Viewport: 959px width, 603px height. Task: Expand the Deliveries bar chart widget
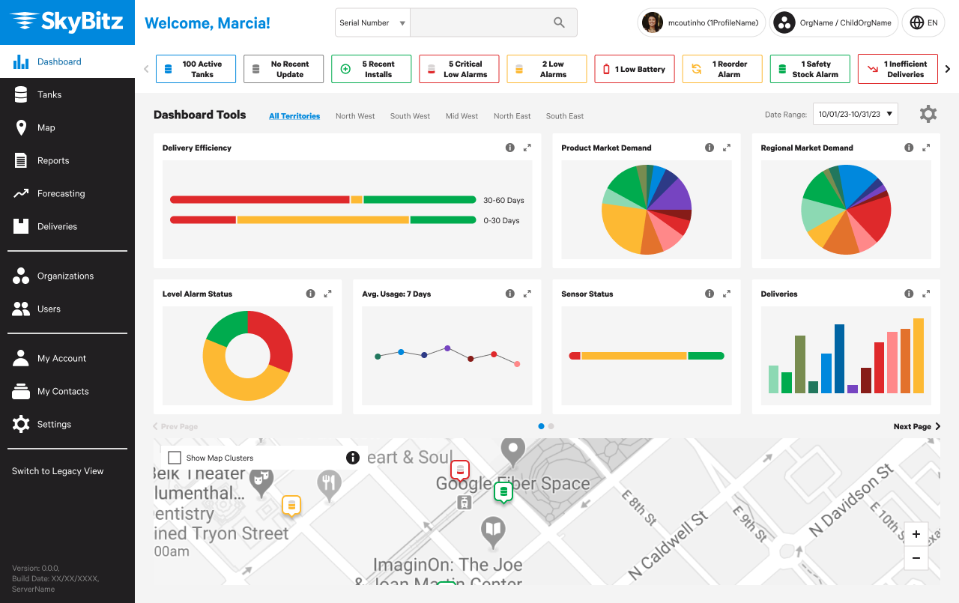click(x=926, y=294)
